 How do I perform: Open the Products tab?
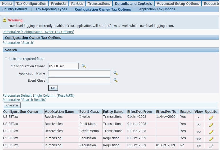click(x=59, y=3)
